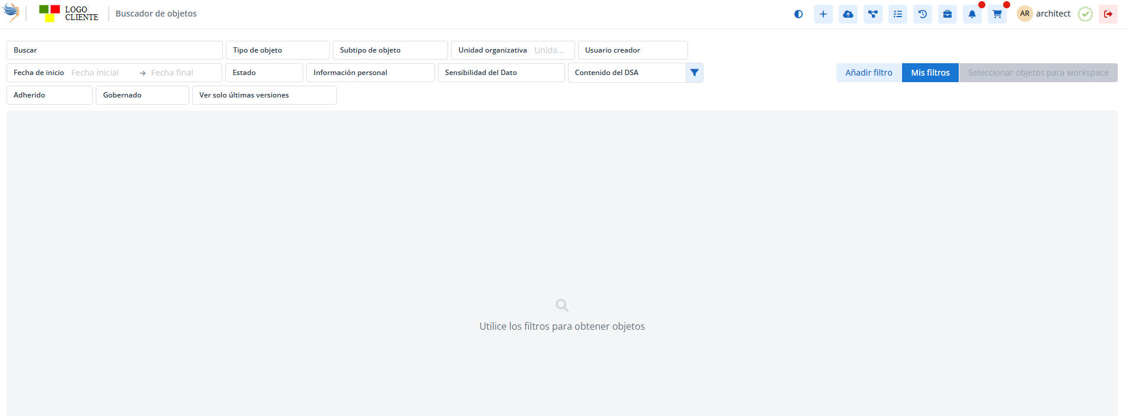Open the briefcase workspace icon
Image resolution: width=1129 pixels, height=416 pixels.
[947, 14]
